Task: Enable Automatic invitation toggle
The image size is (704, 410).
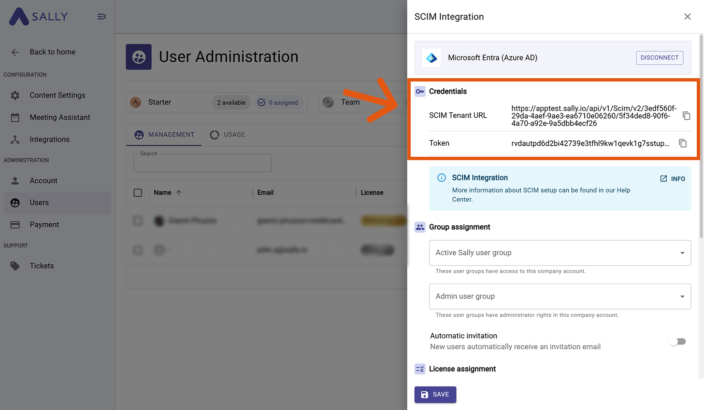Action: click(x=677, y=341)
